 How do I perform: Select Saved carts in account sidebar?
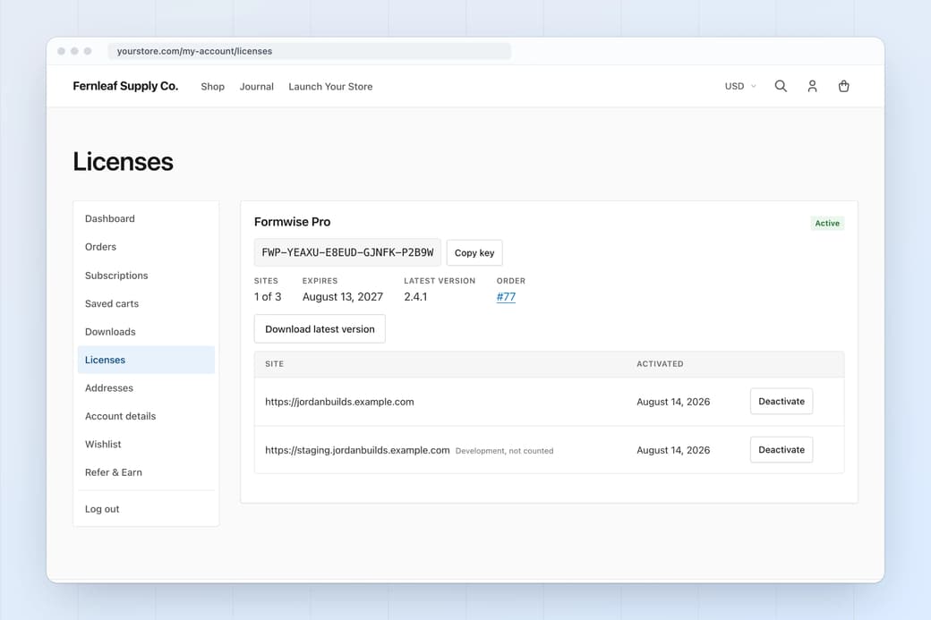[146, 304]
